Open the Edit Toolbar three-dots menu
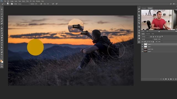This screenshot has height=99, width=177. pos(2,57)
